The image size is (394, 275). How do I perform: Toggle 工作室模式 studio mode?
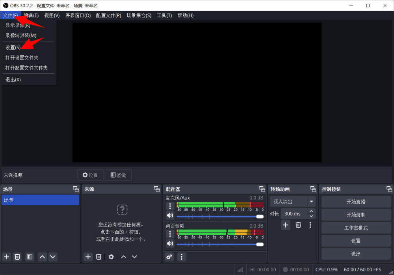356,228
